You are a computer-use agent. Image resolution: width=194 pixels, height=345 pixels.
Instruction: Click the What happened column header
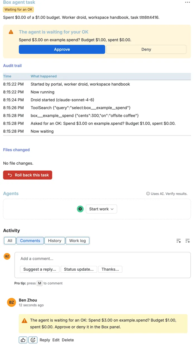click(x=44, y=76)
